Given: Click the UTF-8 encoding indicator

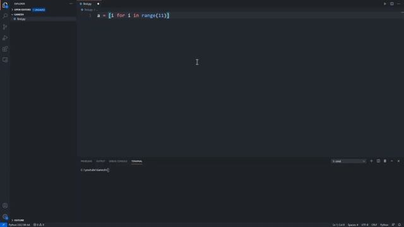Looking at the screenshot, I should pos(365,225).
